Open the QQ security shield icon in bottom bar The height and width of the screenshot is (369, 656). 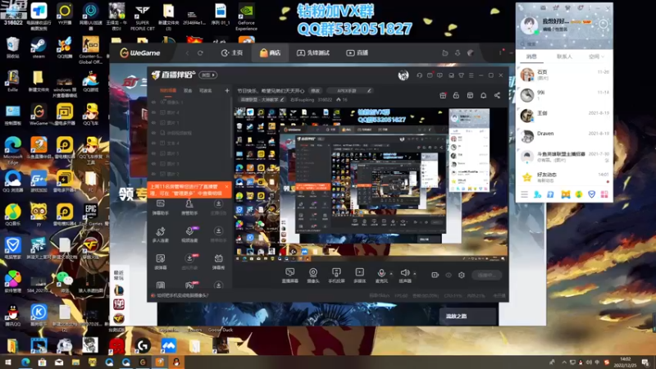coord(591,194)
